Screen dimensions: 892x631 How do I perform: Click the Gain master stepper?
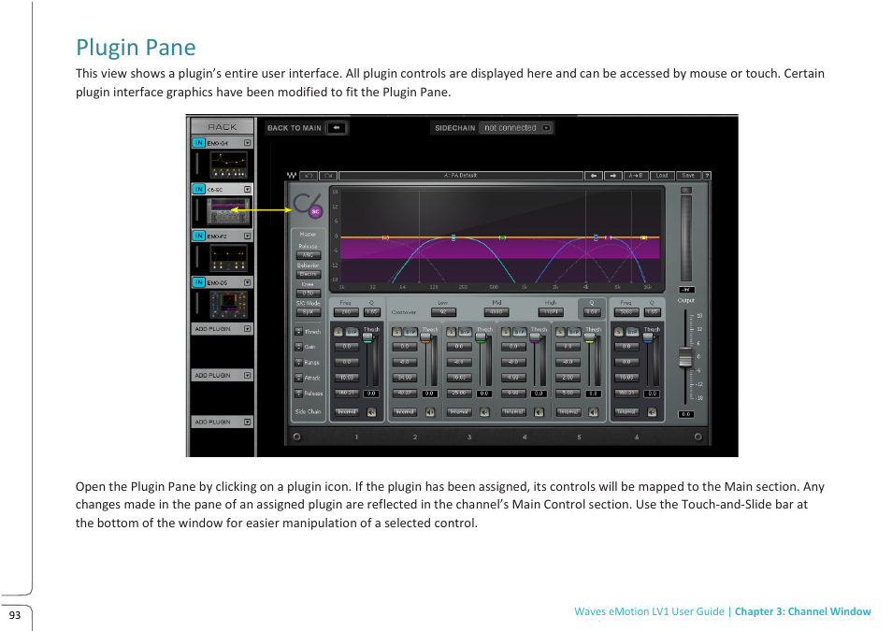[x=298, y=347]
